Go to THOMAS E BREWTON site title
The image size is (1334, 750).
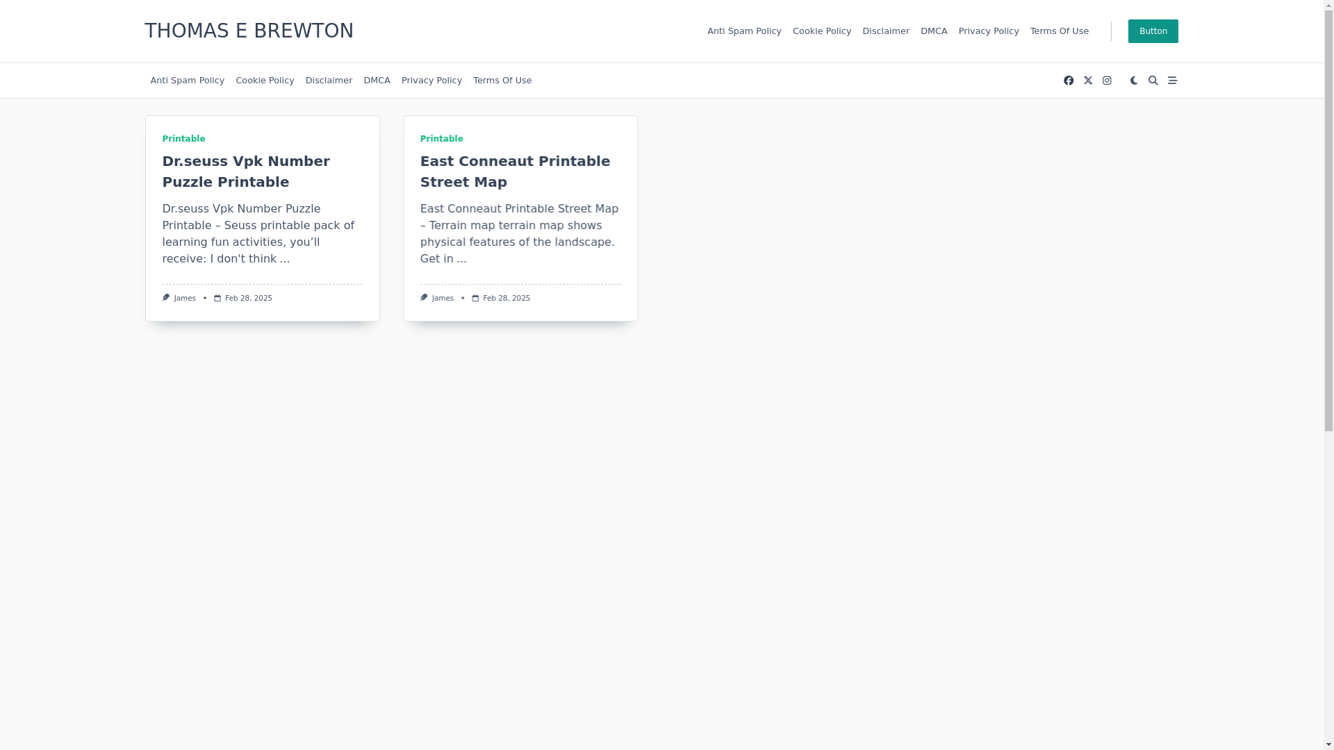pos(249,31)
